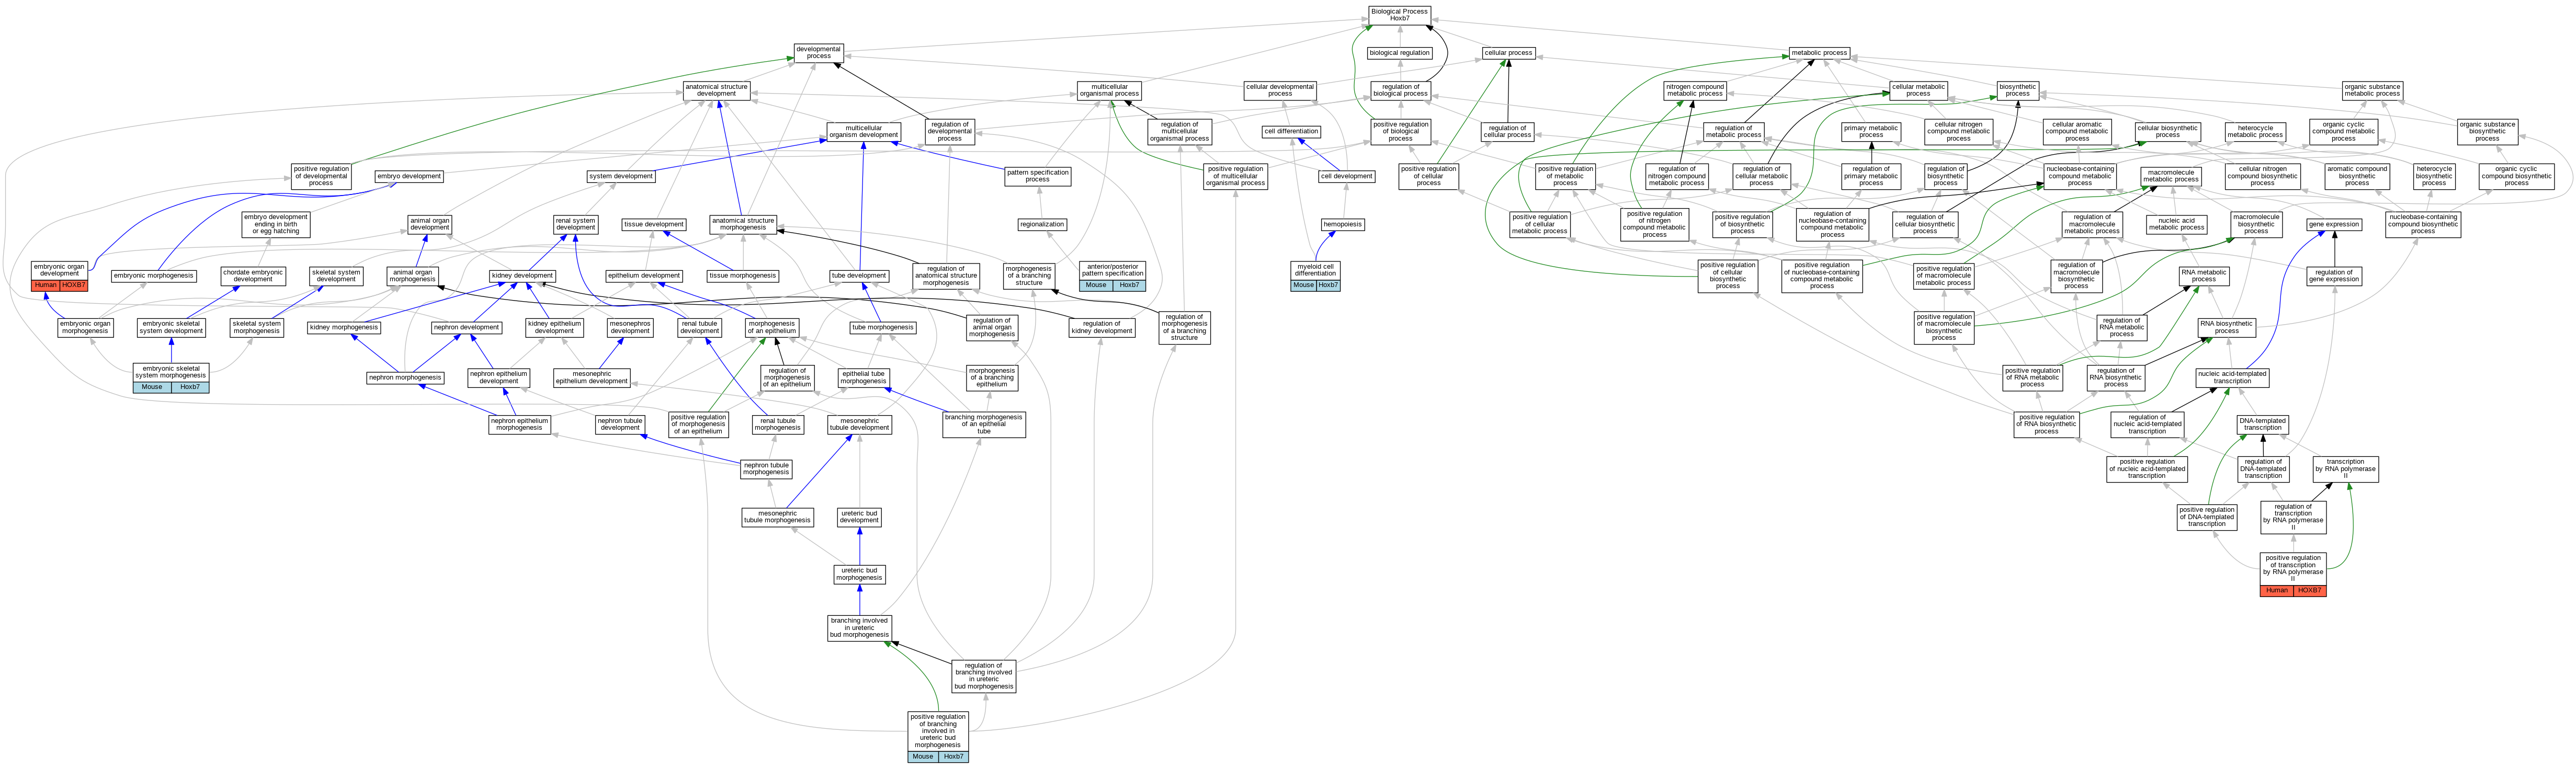Select the "cell development" node
The image size is (2576, 768).
pos(1346,176)
